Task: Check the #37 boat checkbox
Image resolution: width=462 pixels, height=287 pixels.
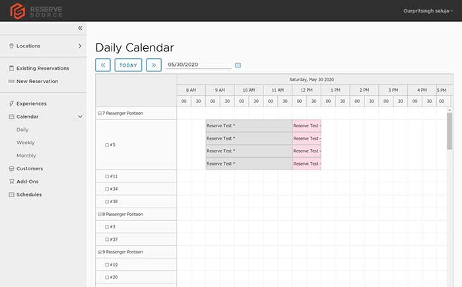Action: pos(107,239)
